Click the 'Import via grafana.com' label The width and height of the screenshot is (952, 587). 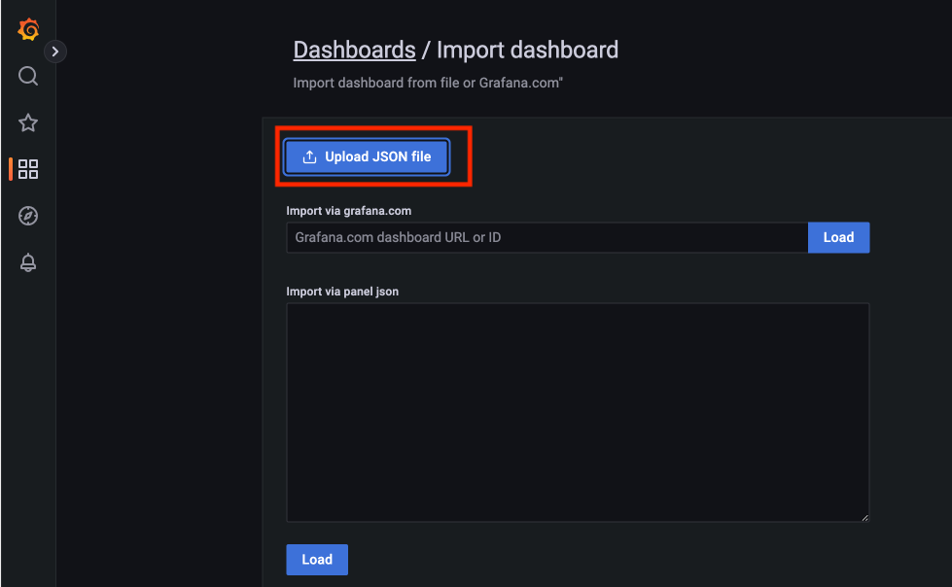(348, 211)
